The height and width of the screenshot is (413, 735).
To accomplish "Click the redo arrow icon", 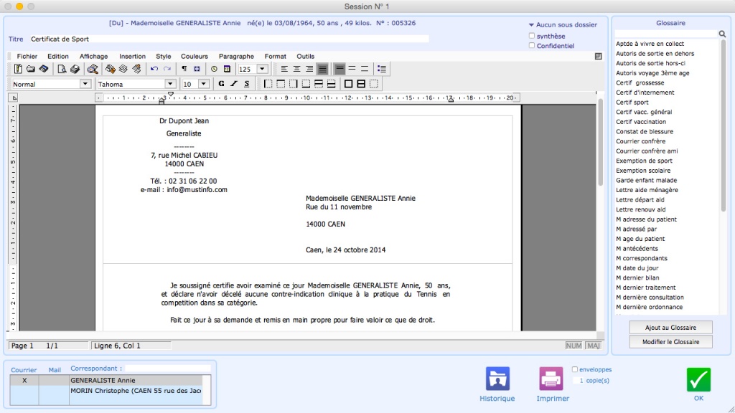I will (x=167, y=69).
